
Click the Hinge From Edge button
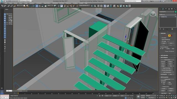click(x=166, y=68)
